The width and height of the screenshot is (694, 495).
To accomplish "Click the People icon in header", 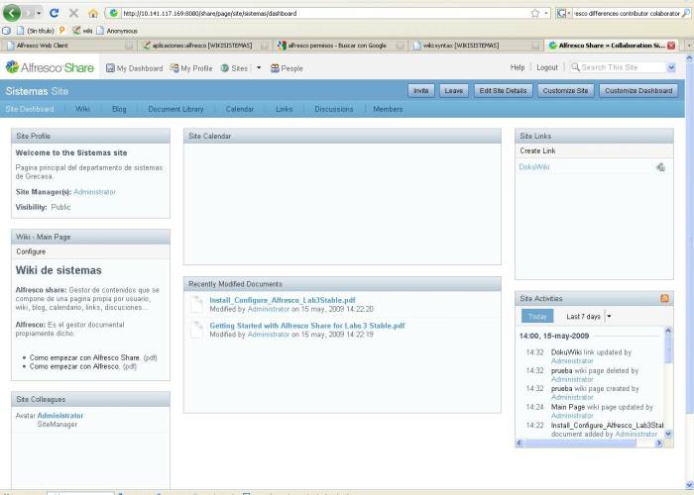I will (x=274, y=68).
